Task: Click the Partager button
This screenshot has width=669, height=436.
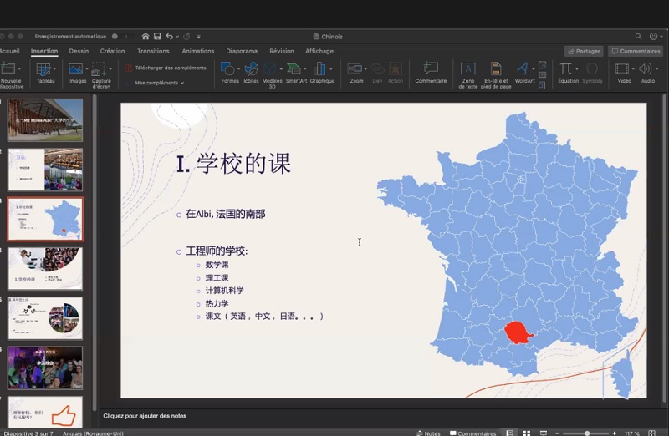Action: point(583,51)
